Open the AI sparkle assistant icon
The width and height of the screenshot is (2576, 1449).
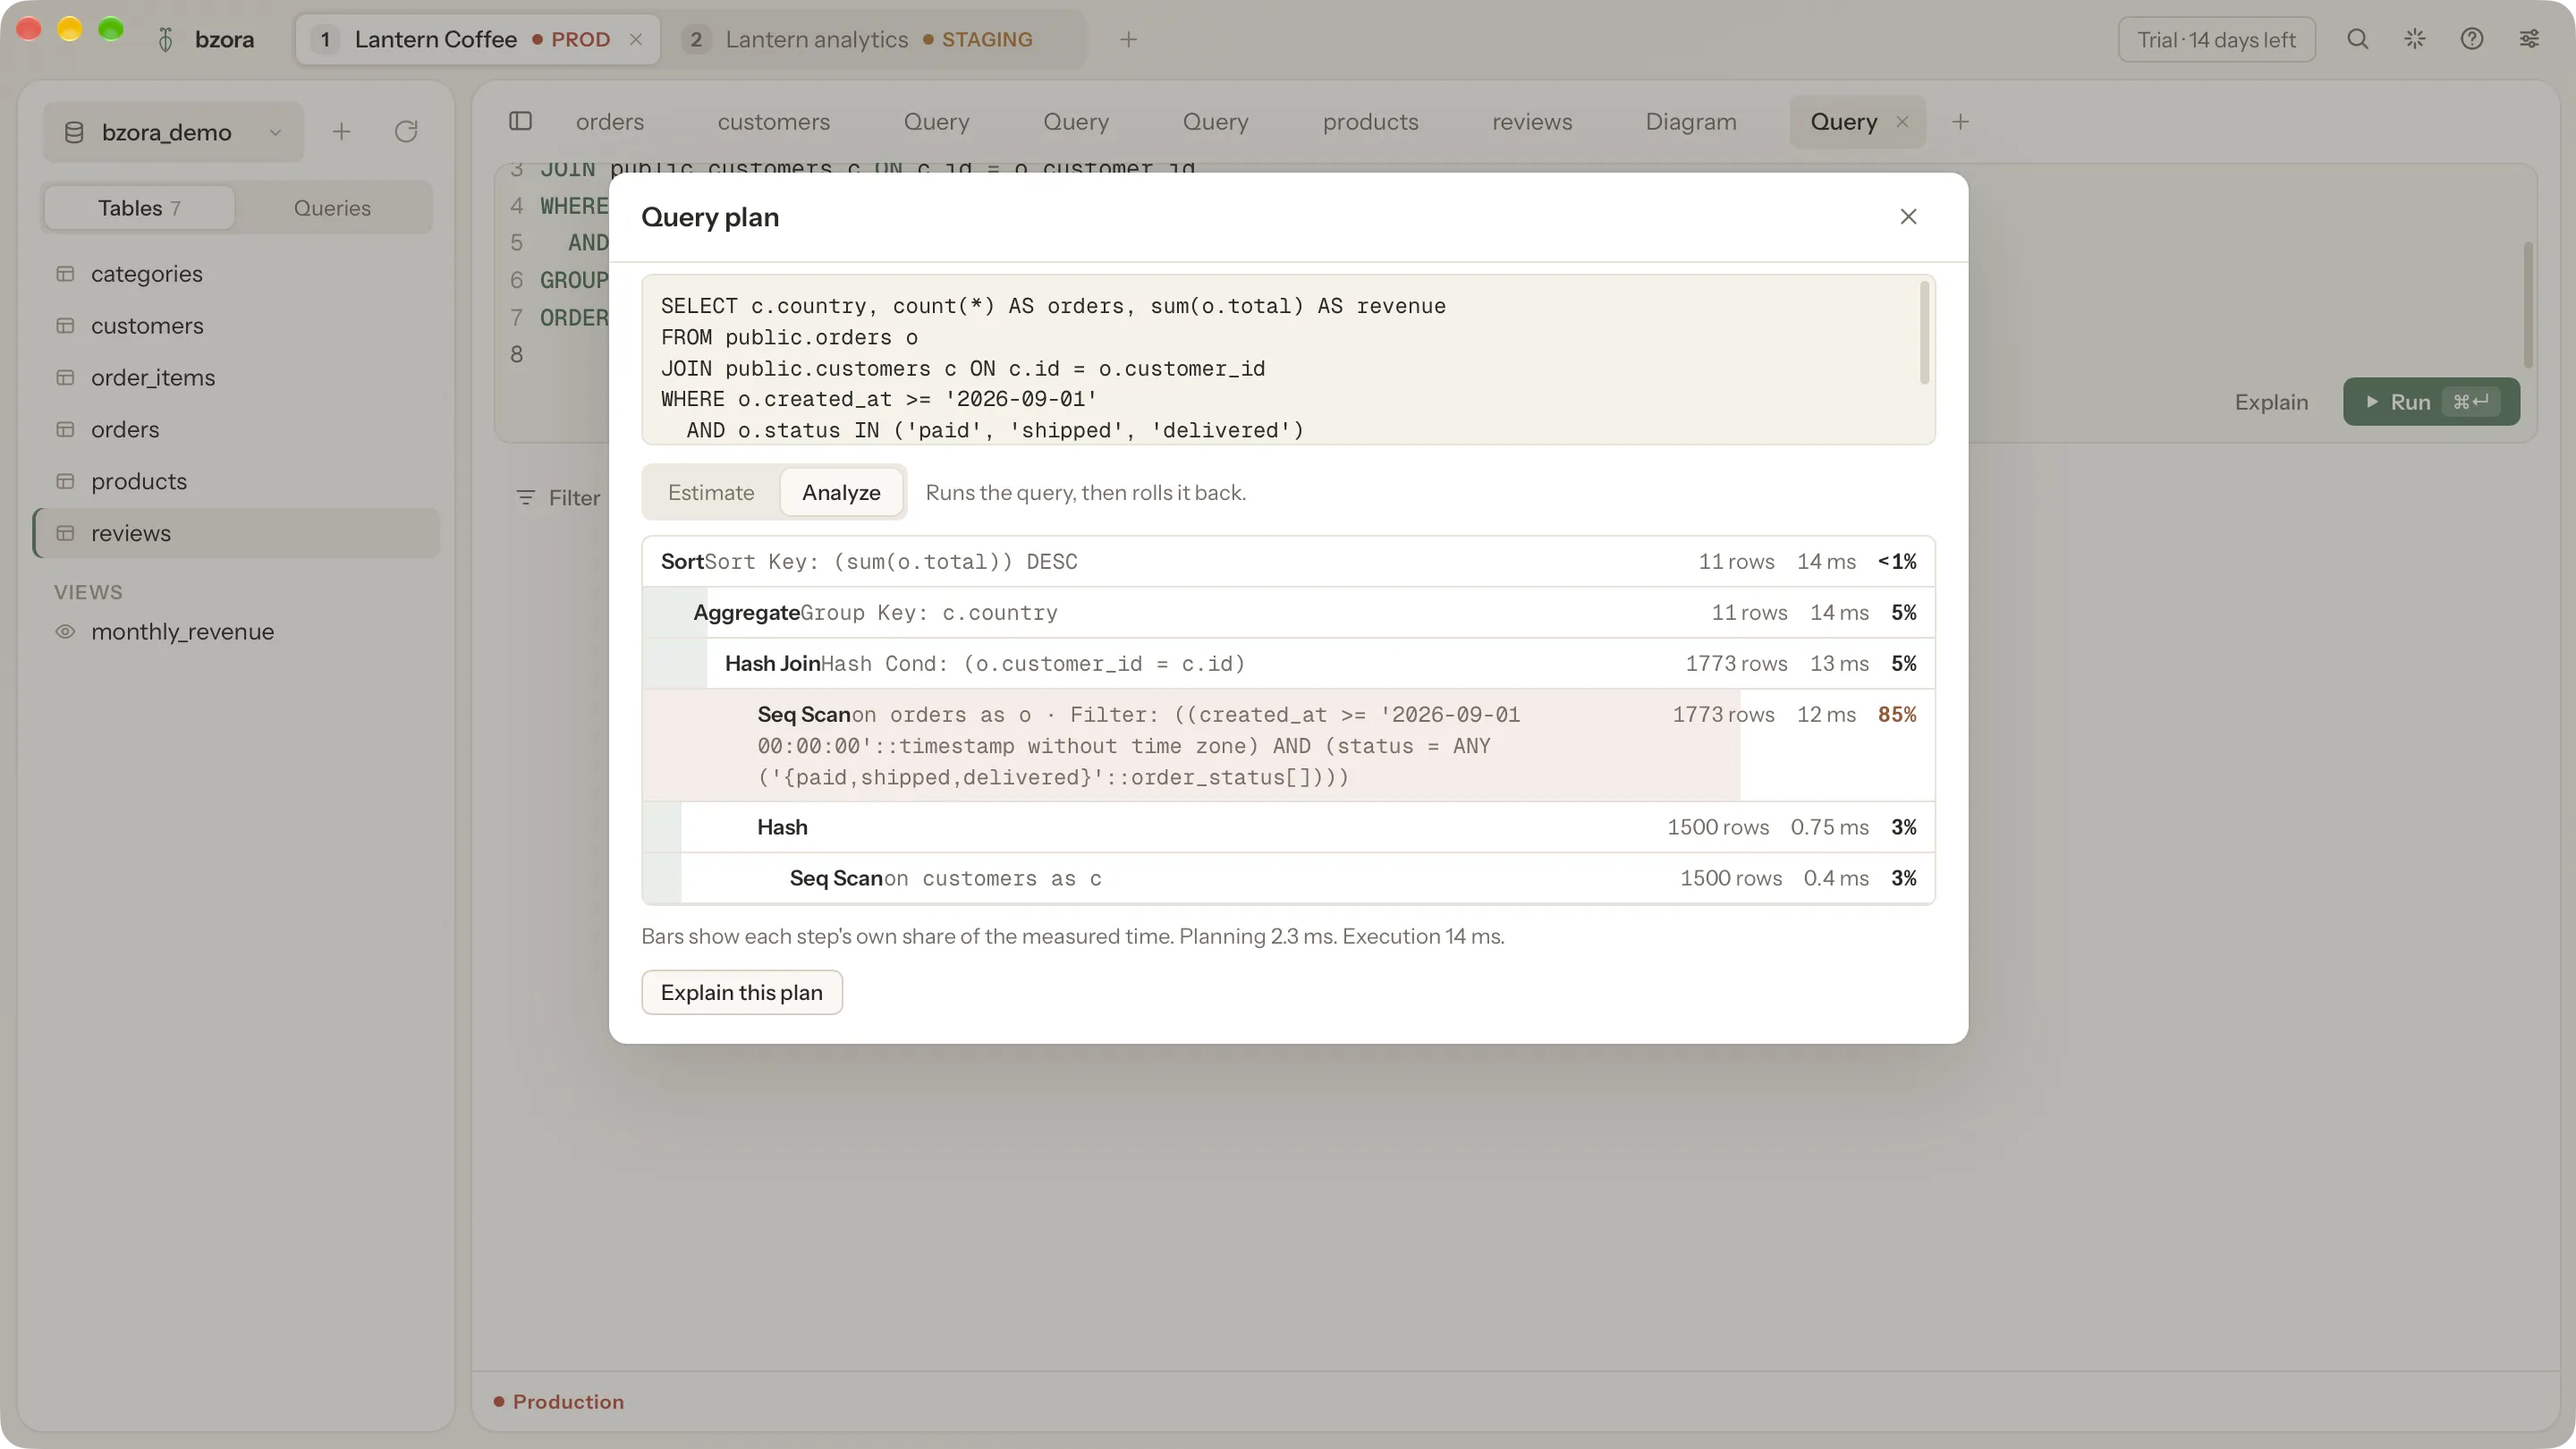tap(2414, 40)
